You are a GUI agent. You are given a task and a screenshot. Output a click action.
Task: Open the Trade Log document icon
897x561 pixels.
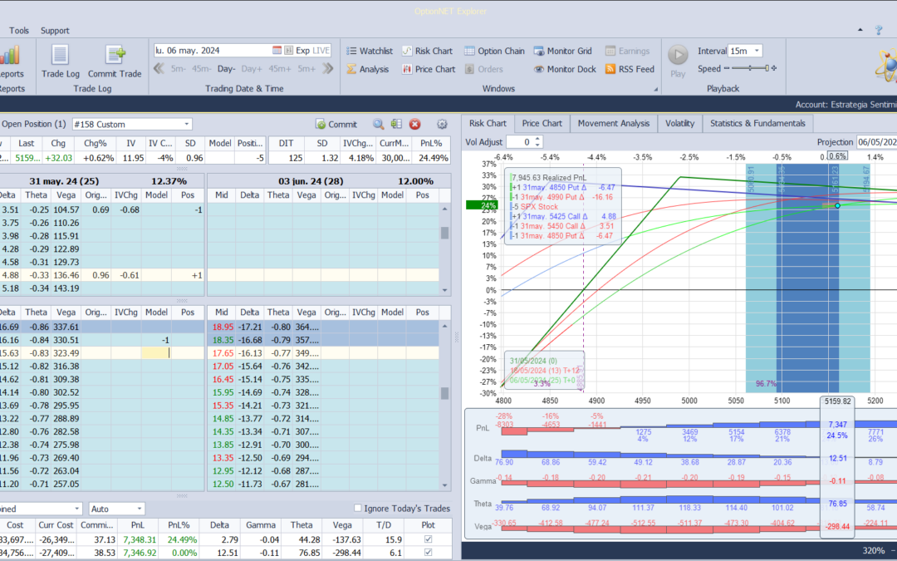click(x=60, y=55)
